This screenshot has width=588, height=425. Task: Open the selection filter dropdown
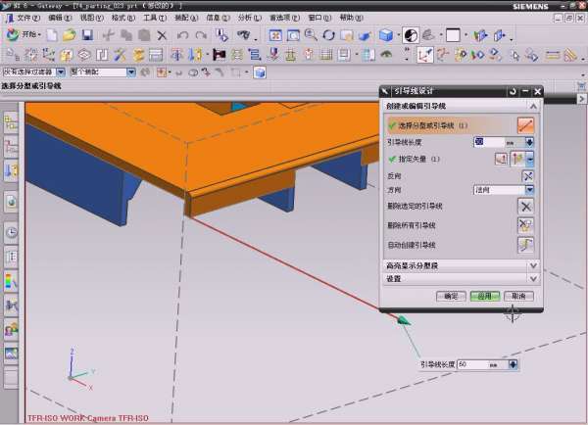click(61, 71)
